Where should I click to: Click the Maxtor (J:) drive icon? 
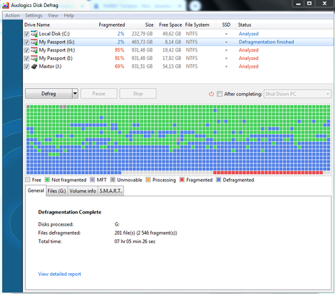(x=34, y=66)
